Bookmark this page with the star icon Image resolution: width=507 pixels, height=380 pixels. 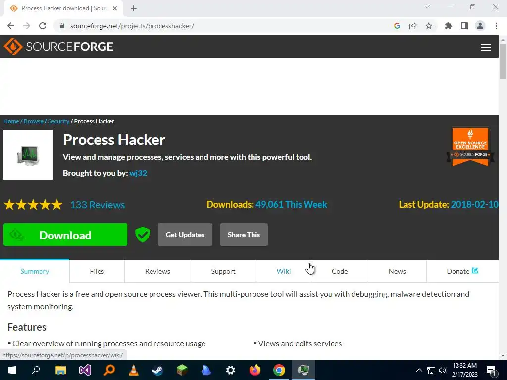point(429,26)
